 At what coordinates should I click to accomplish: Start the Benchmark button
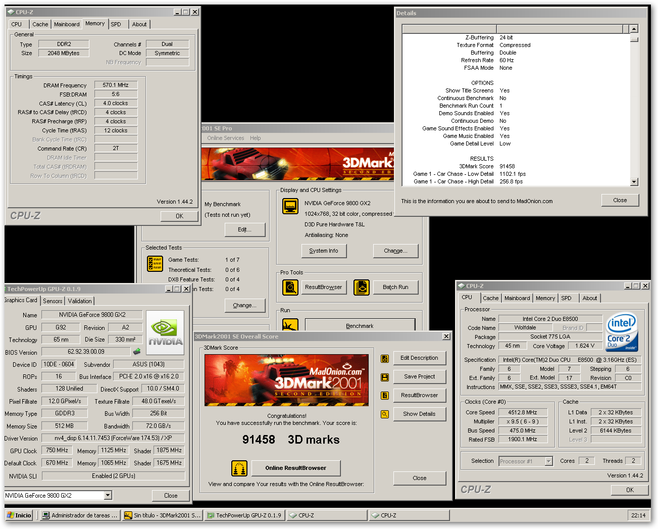360,326
